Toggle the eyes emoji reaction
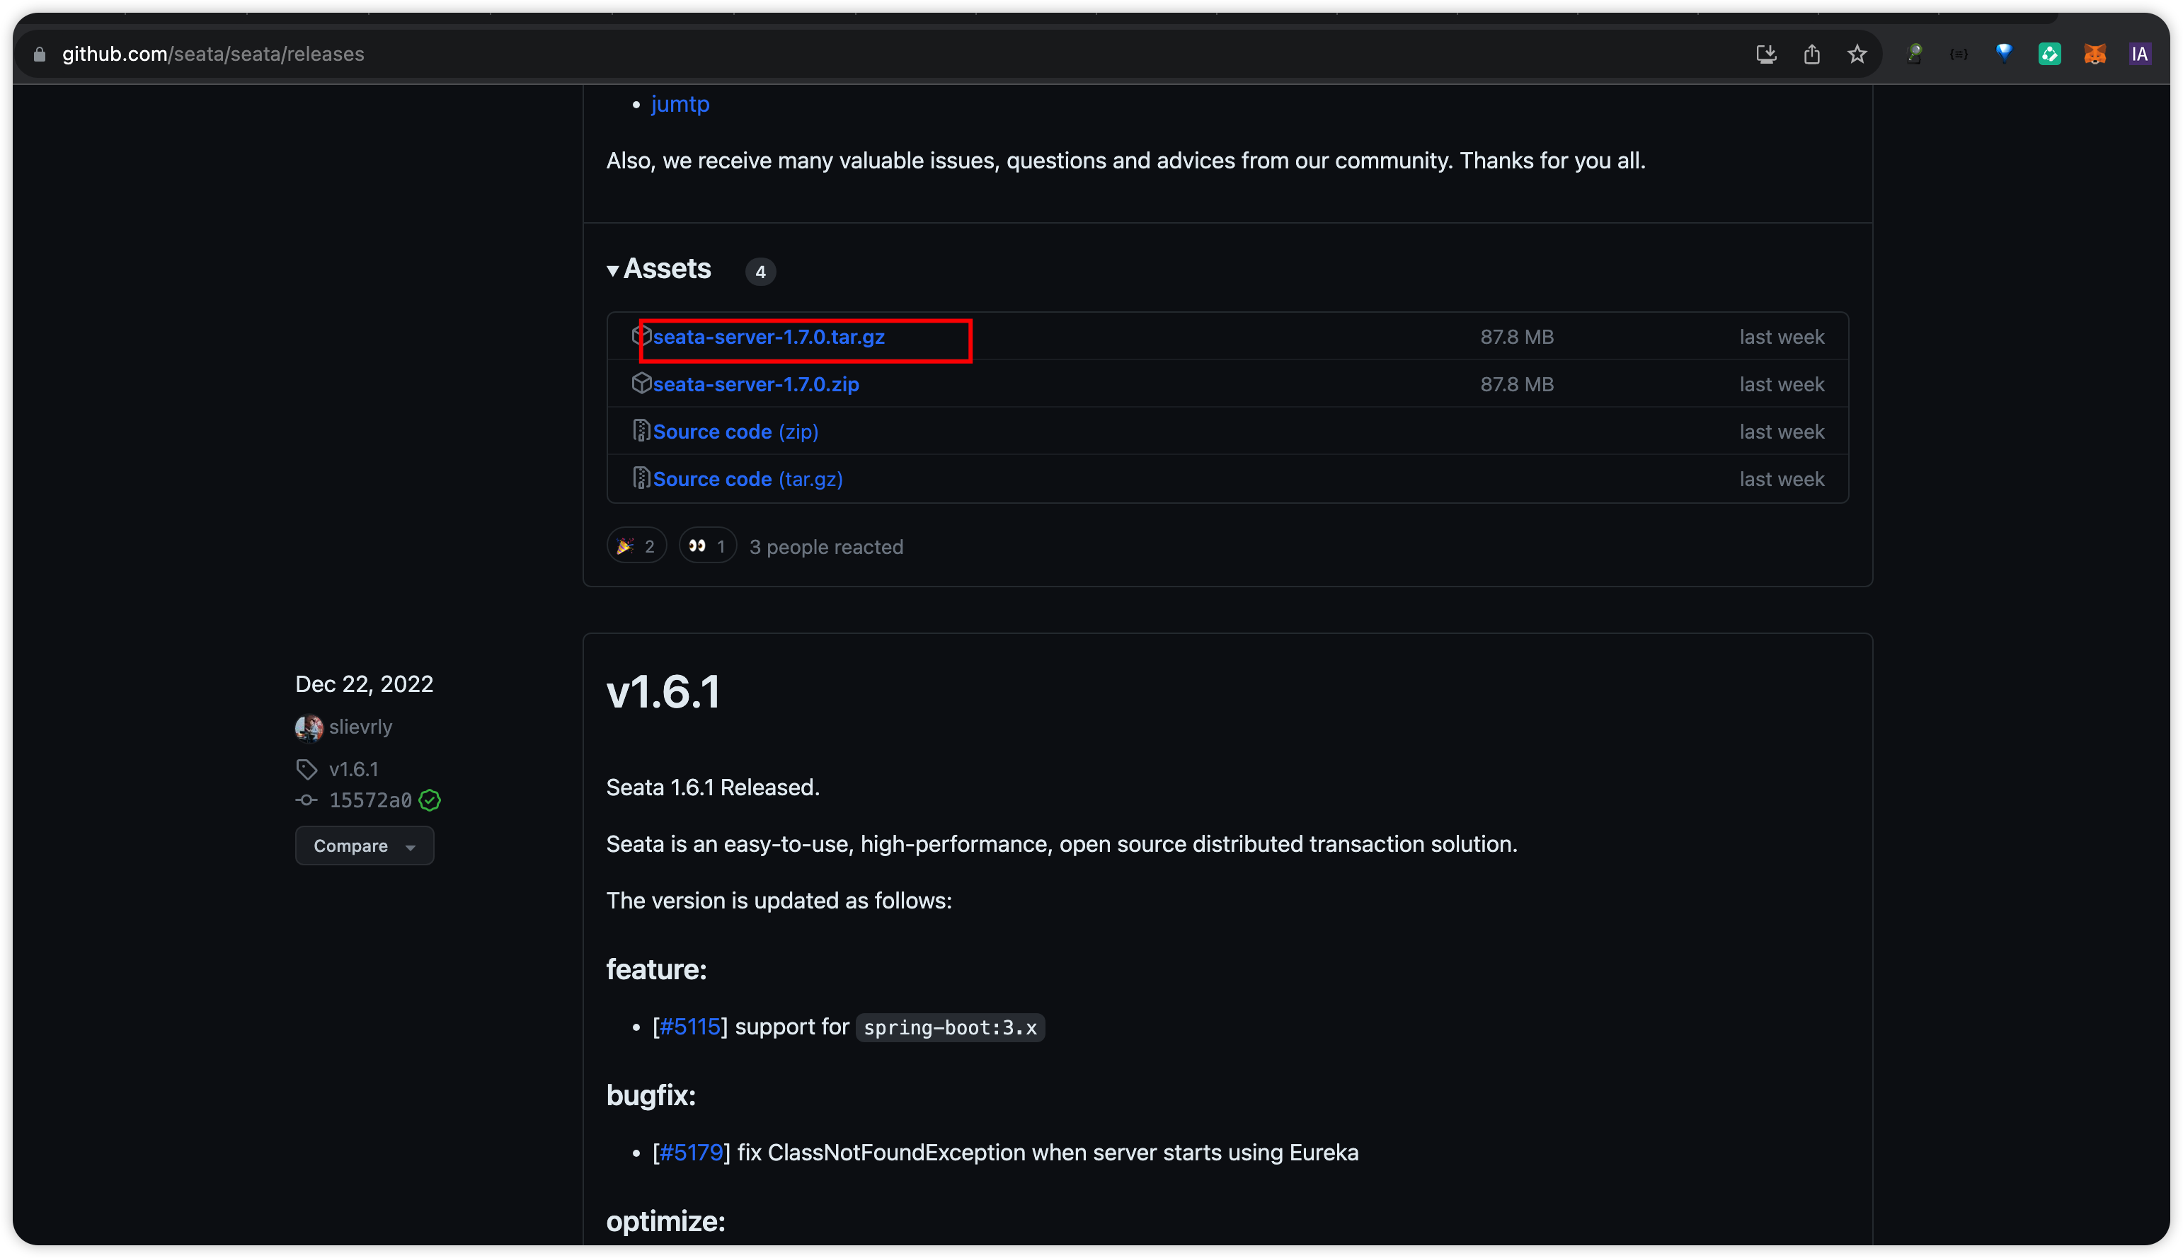Viewport: 2183px width, 1258px height. tap(707, 546)
